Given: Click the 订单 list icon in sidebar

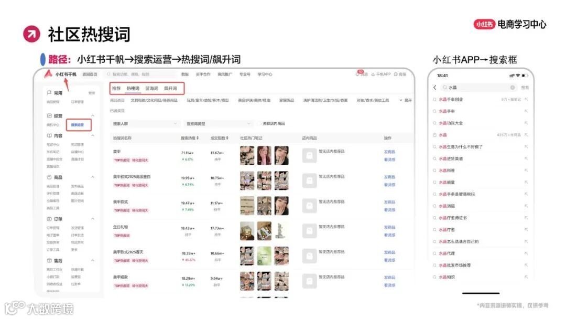Looking at the screenshot, I should (x=49, y=219).
